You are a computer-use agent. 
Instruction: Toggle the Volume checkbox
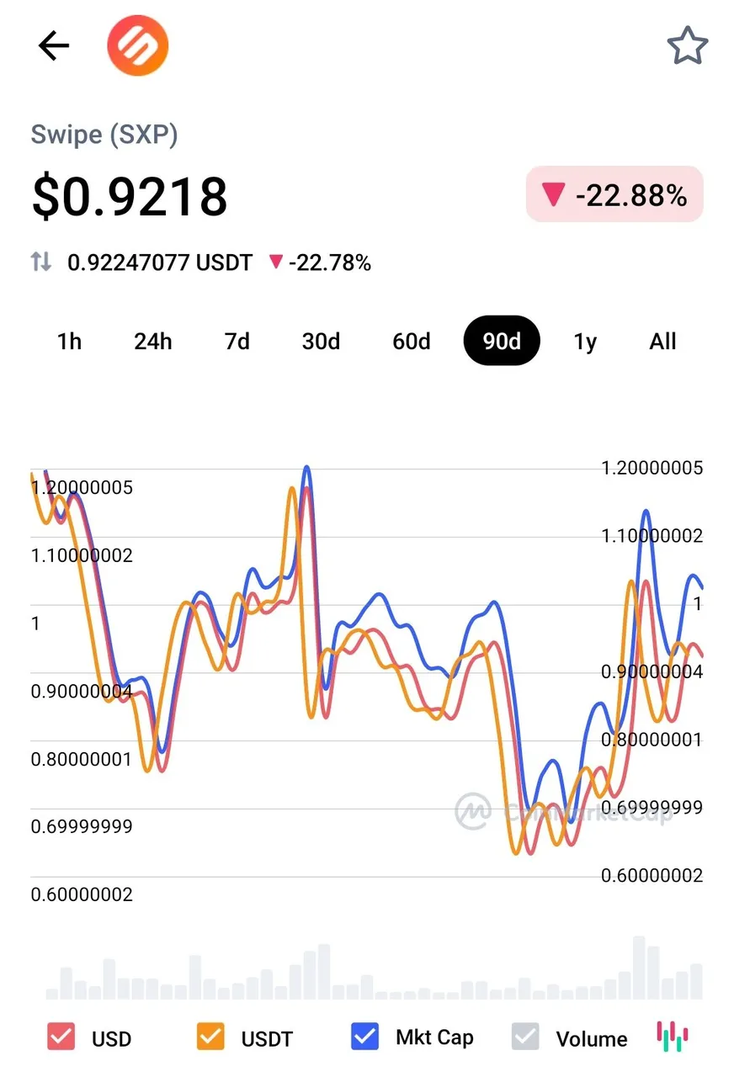click(x=525, y=1037)
